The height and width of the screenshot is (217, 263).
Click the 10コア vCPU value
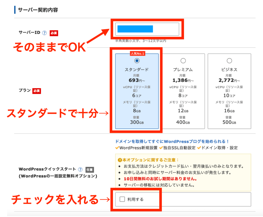229,95
